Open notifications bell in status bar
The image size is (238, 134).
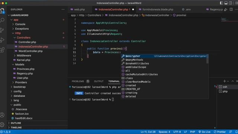pyautogui.click(x=237, y=132)
